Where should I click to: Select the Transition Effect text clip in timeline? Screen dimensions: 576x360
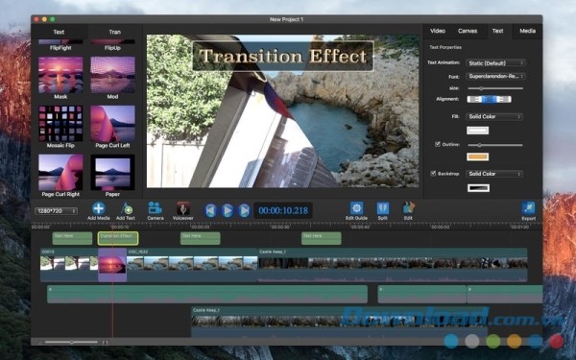click(118, 238)
